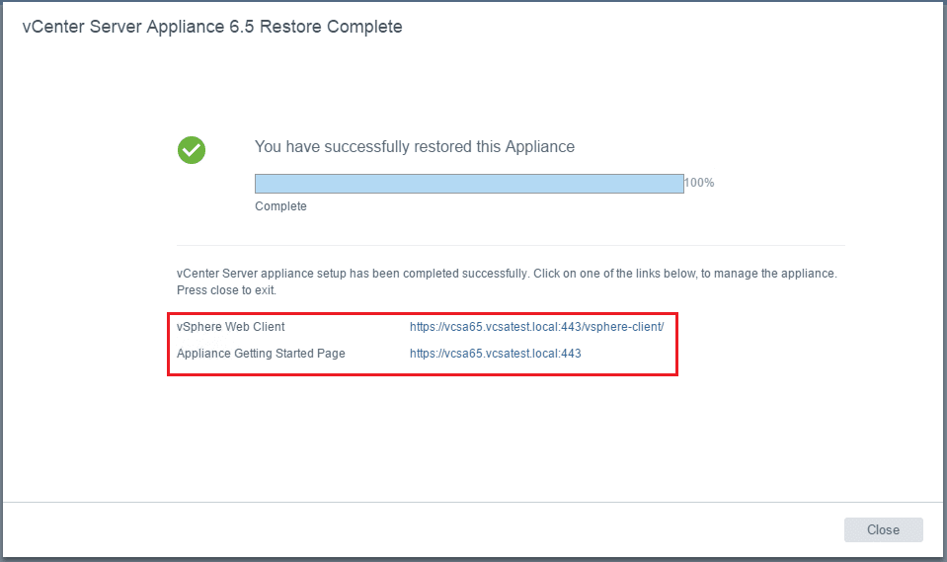This screenshot has width=947, height=562.
Task: Click the vSphere Web Client label
Action: click(230, 327)
